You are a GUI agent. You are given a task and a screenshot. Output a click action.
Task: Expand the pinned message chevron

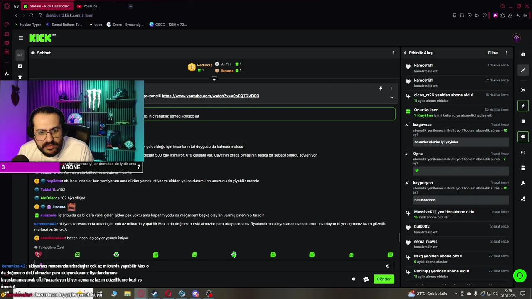(392, 97)
